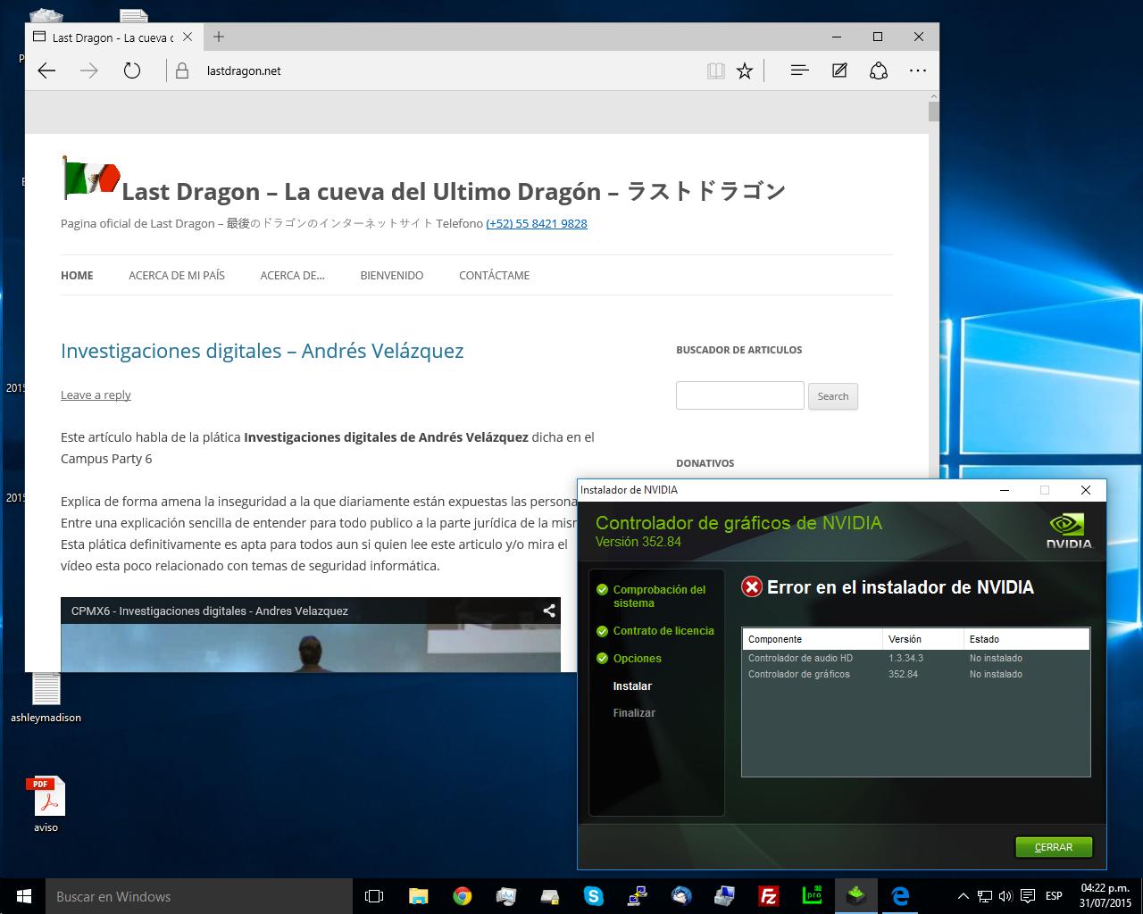Open the Leave a reply link
1143x914 pixels.
(x=96, y=395)
